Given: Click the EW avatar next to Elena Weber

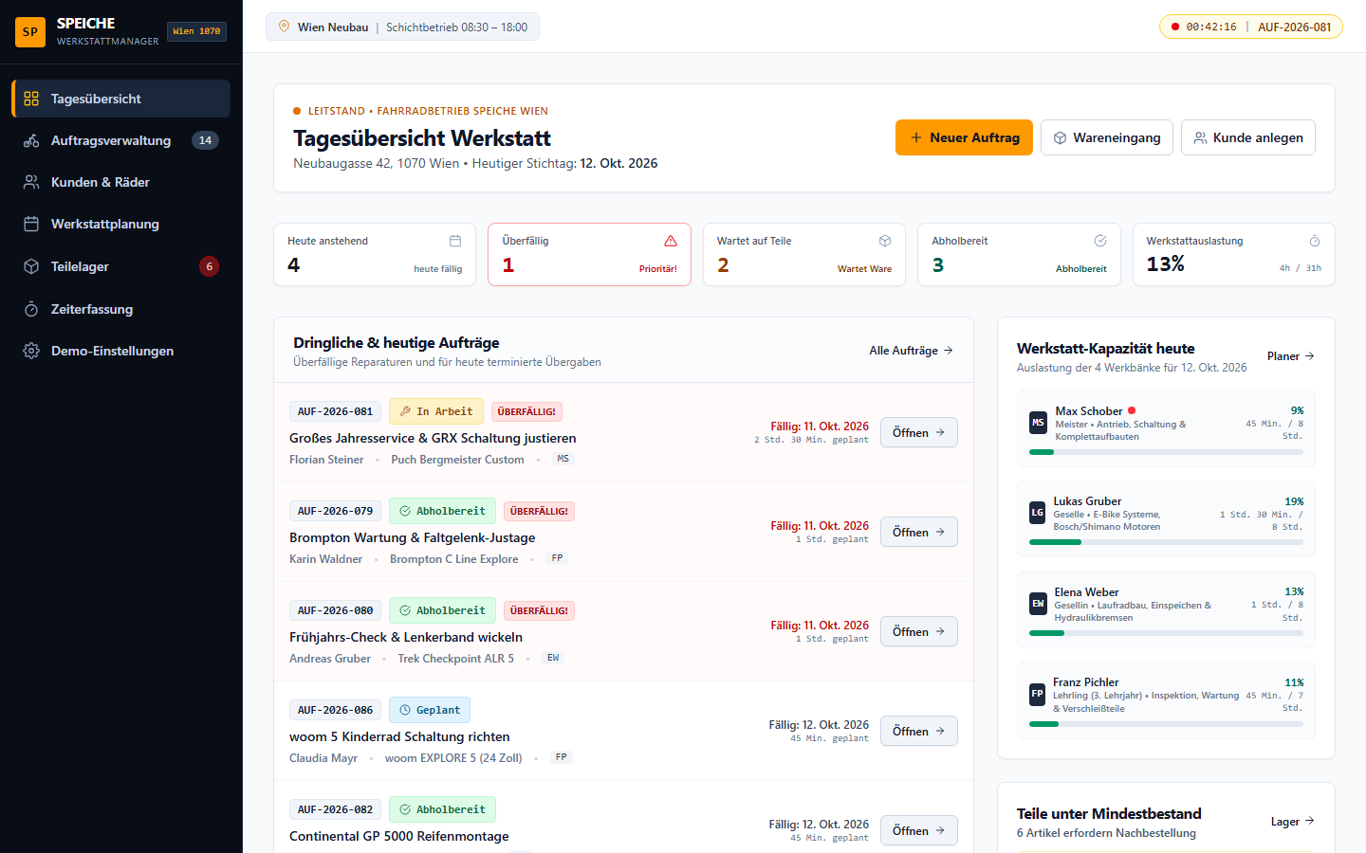Looking at the screenshot, I should pos(1038,604).
